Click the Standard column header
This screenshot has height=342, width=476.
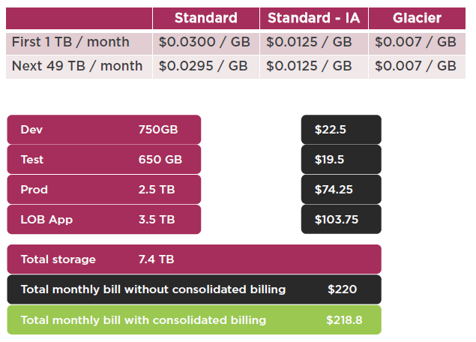point(205,18)
